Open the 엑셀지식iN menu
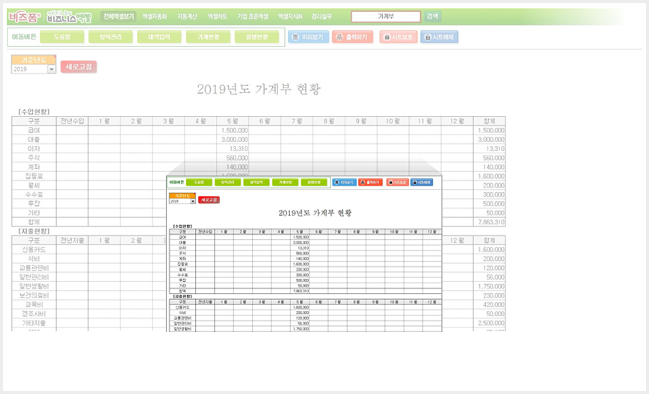The width and height of the screenshot is (649, 394). click(x=290, y=16)
